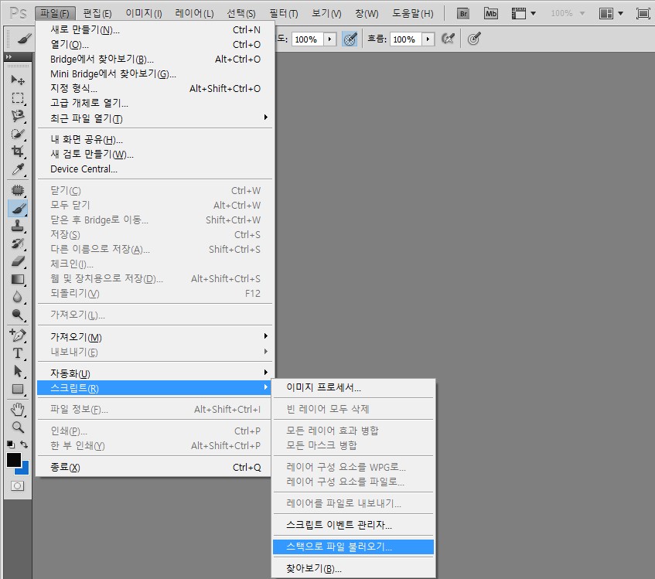The height and width of the screenshot is (579, 655).
Task: Expand the collapsed toolbox panel arrows
Action: click(x=9, y=56)
